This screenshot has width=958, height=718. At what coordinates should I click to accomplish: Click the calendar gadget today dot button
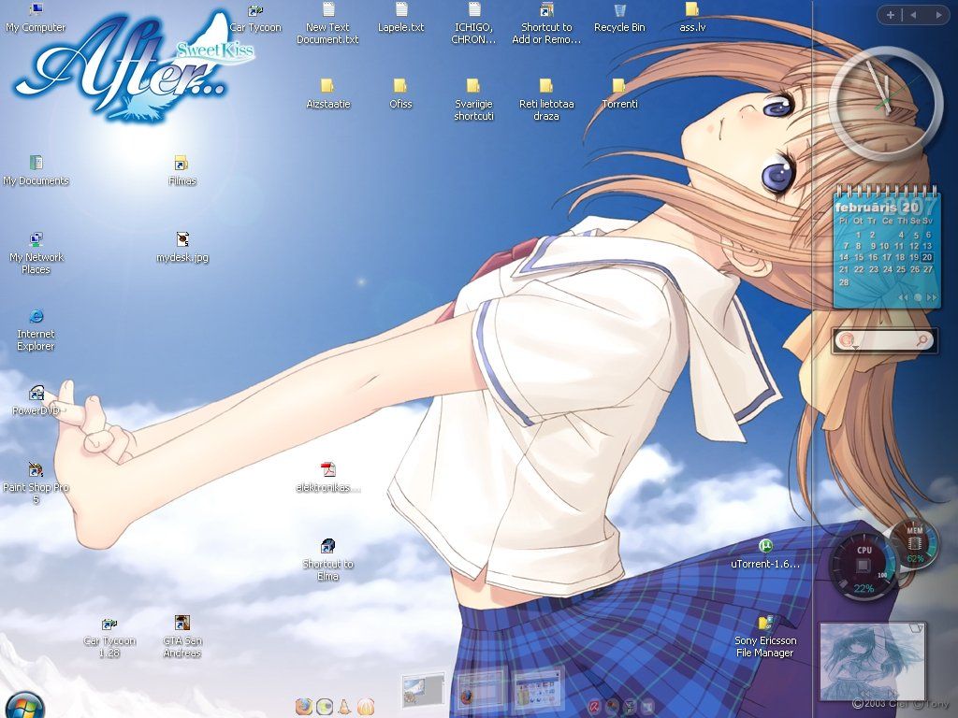[x=918, y=297]
